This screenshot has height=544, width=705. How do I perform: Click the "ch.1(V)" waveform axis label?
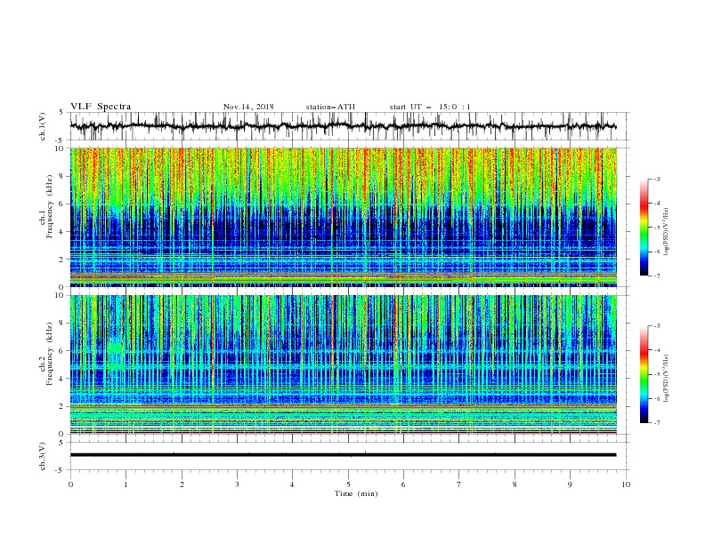pos(43,126)
